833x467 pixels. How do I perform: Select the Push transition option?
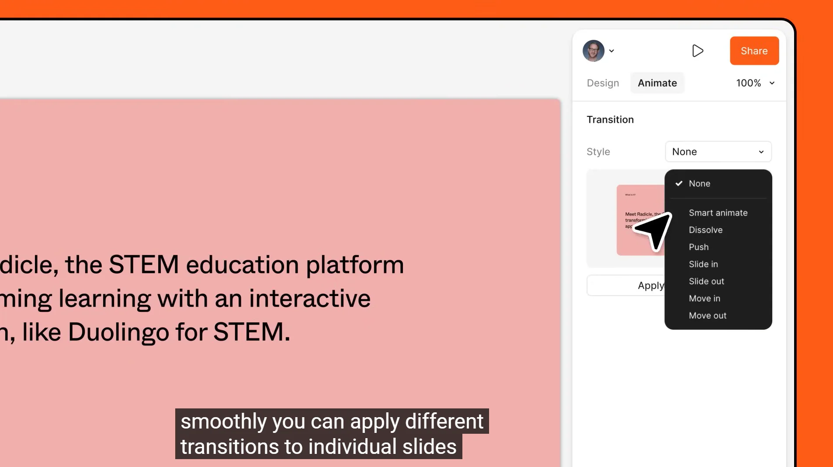tap(698, 247)
